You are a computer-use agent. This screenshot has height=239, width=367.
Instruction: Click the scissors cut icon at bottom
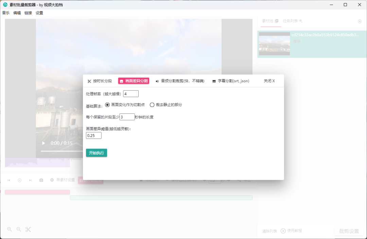click(x=28, y=229)
